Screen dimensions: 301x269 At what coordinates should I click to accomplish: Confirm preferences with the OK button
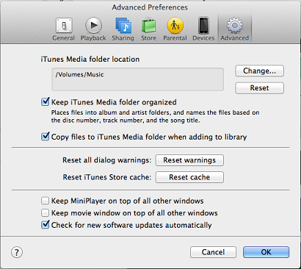[x=266, y=252]
